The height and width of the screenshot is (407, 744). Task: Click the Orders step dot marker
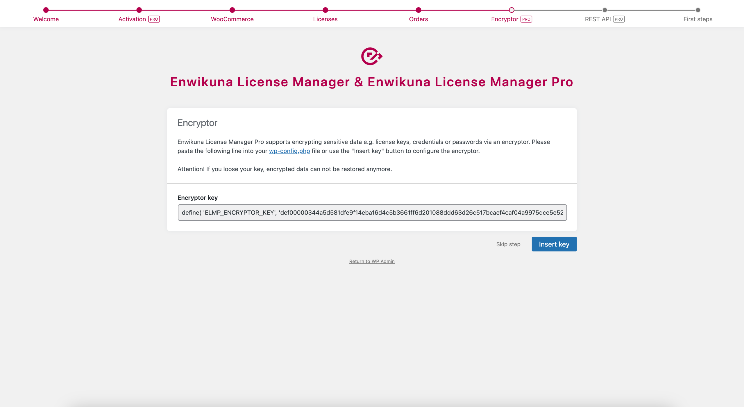coord(419,10)
